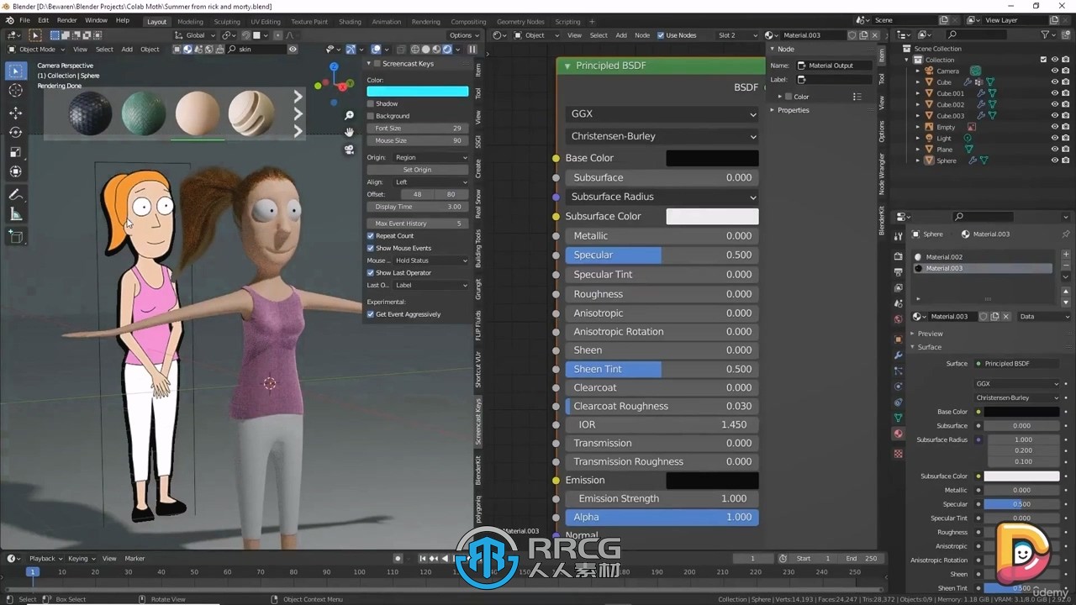This screenshot has height=605, width=1076.
Task: Open the outliner filter funnel icon
Action: point(1046,34)
